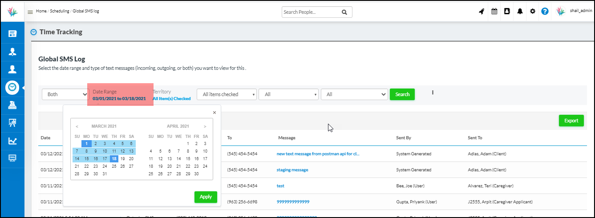Click the line graph reports sidebar icon
Viewport: 595px width, 218px height.
tap(12, 141)
